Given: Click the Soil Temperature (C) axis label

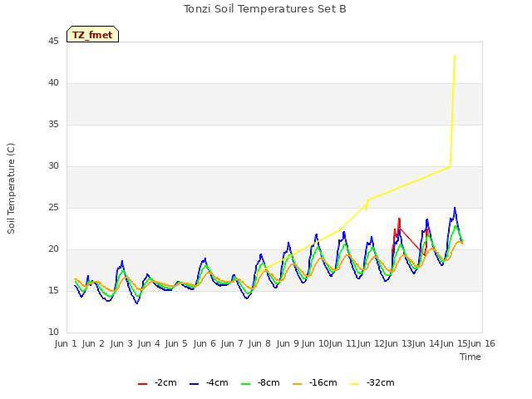Looking at the screenshot, I should pos(11,189).
